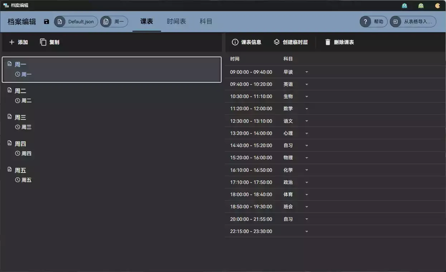Select the 周一 schedule in list
This screenshot has height=272, width=446.
[112, 69]
